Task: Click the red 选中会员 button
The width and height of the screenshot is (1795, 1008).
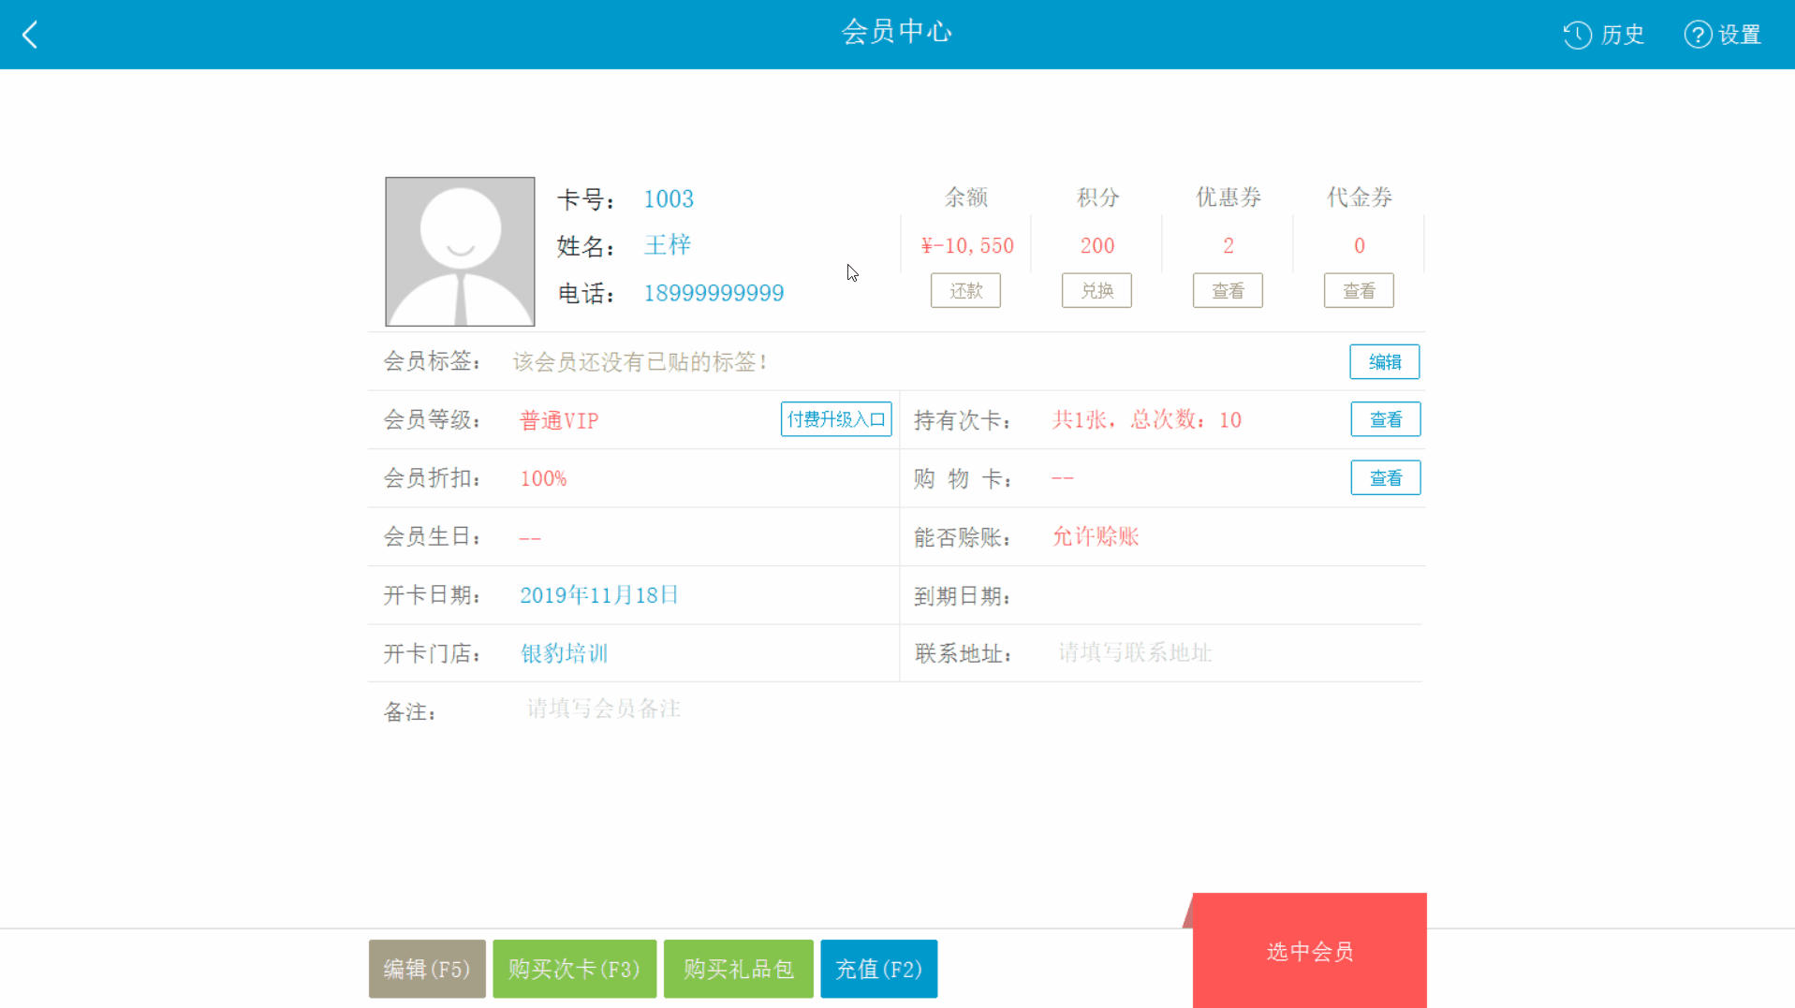Action: pyautogui.click(x=1310, y=952)
